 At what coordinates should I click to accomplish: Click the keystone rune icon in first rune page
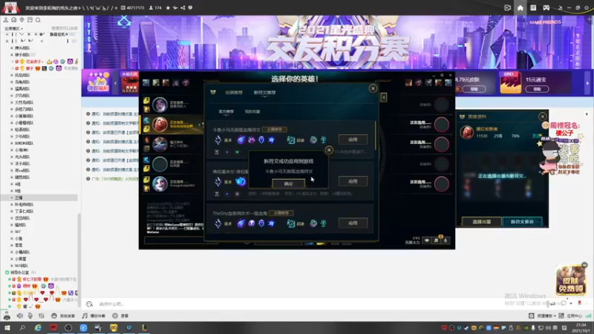tap(241, 140)
